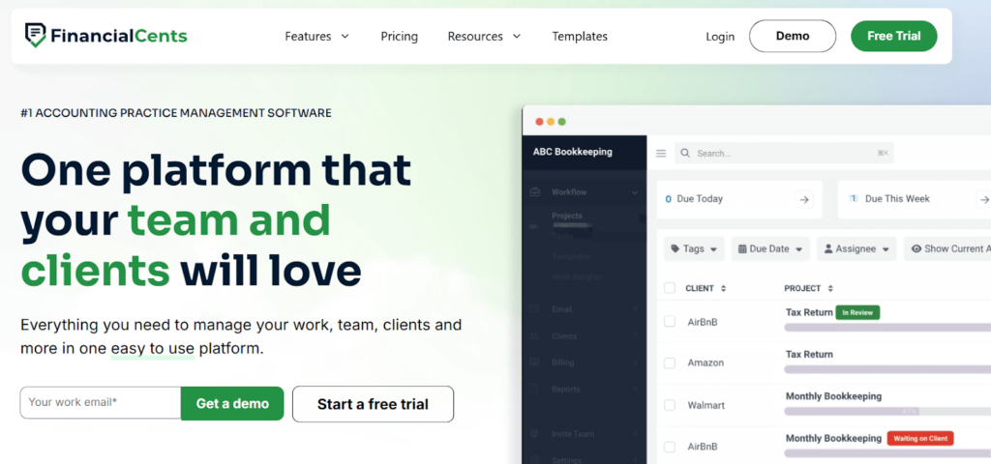The image size is (991, 464).
Task: Open the Tags filter dropdown
Action: pyautogui.click(x=693, y=248)
